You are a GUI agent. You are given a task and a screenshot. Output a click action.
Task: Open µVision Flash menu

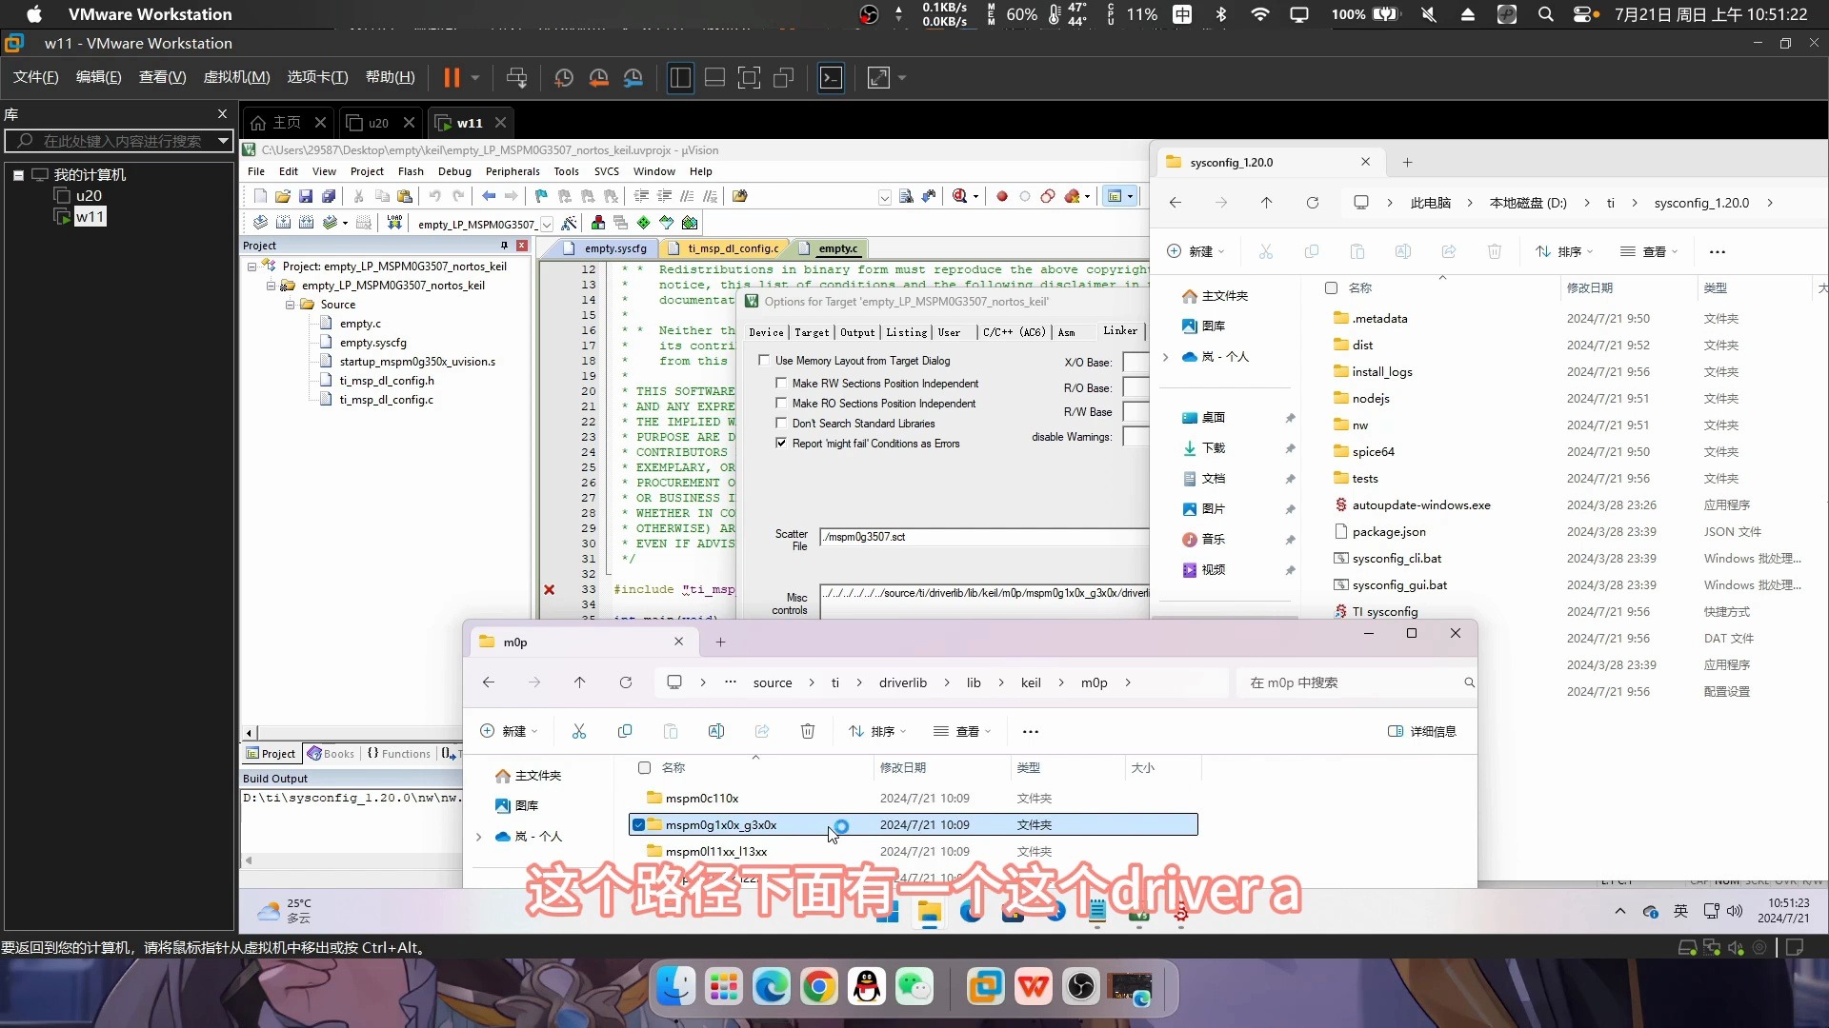tap(411, 171)
